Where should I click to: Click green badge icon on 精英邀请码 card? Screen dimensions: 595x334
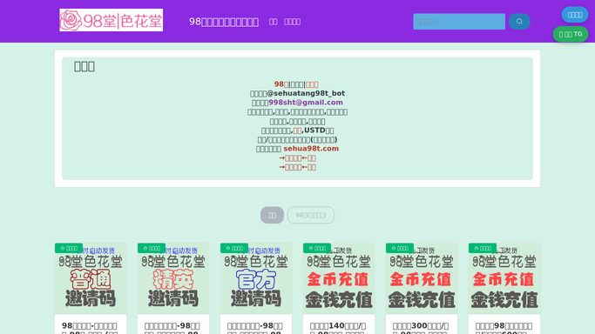[x=152, y=248]
